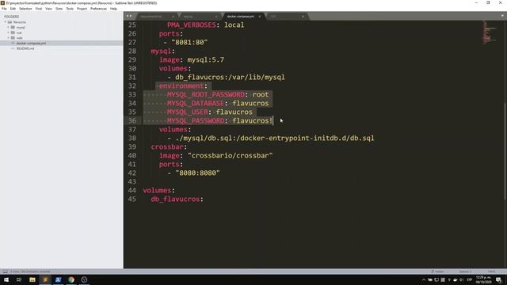Click the PMA_VERBOSES key

click(192, 25)
